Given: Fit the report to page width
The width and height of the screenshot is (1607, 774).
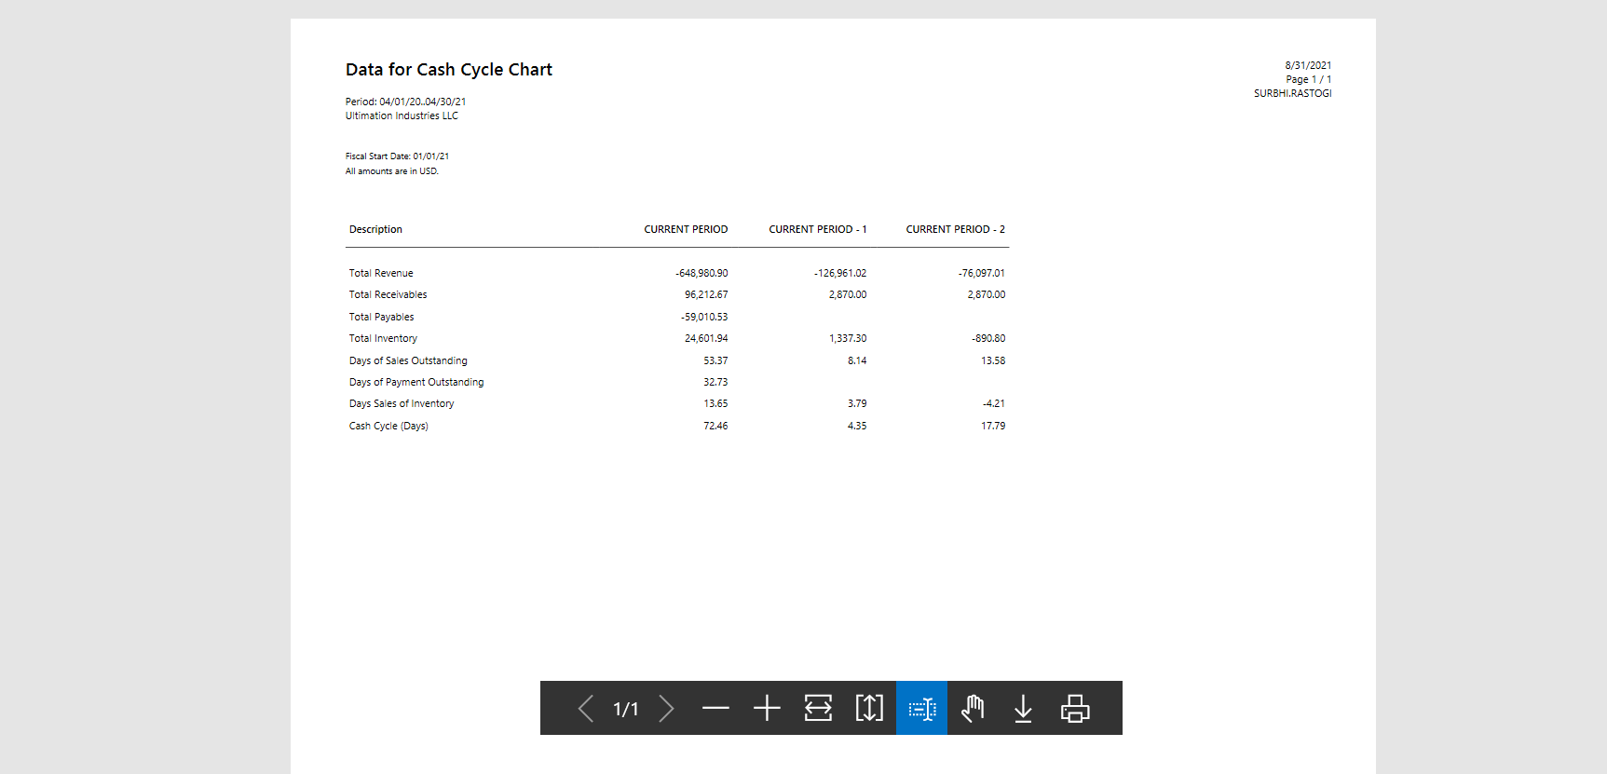Looking at the screenshot, I should pyautogui.click(x=818, y=709).
